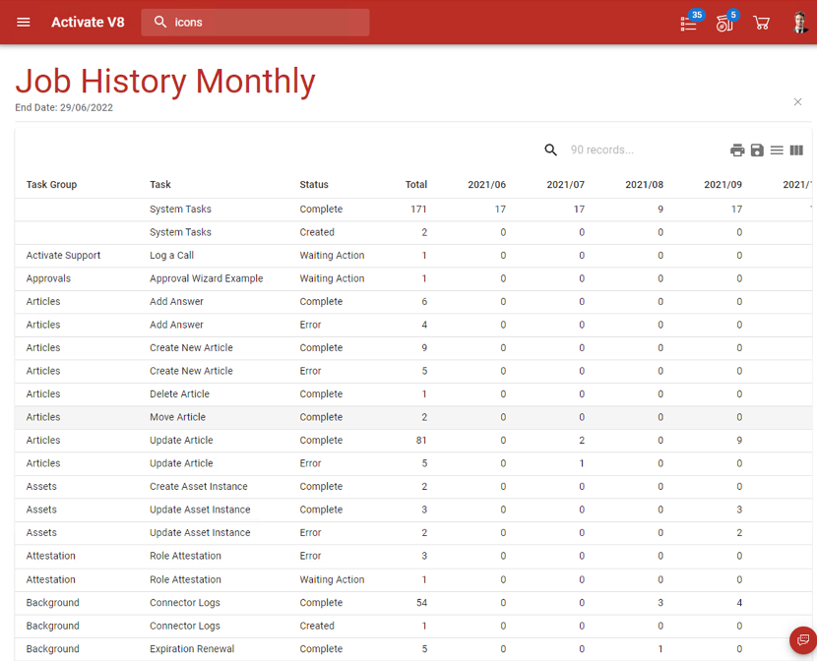
Task: Open the chat support bubble
Action: tap(803, 639)
